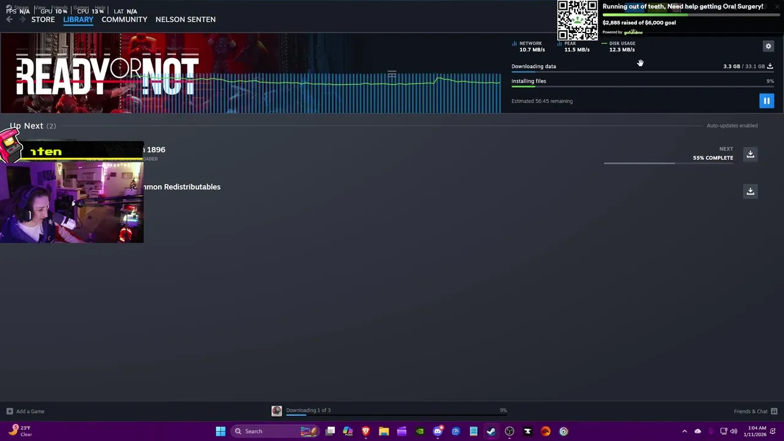784x441 pixels.
Task: Click the Auto-updates enabled label
Action: pos(732,126)
